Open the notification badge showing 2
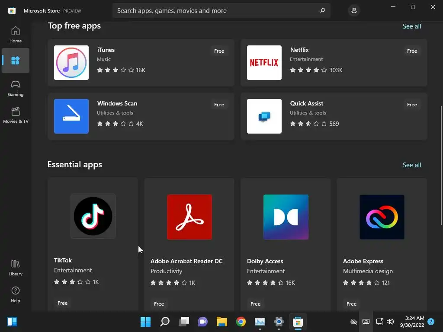 pos(431,322)
